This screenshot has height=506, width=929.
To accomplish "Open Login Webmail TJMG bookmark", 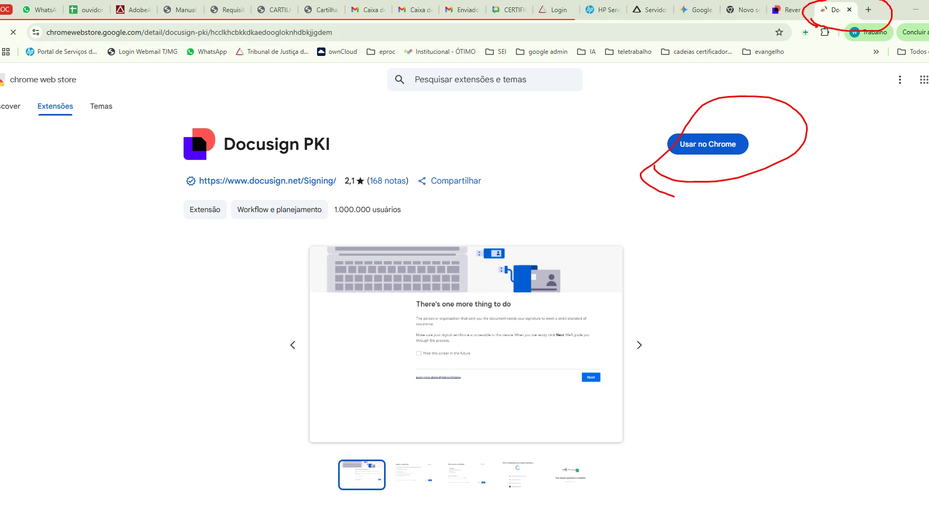I will [142, 52].
